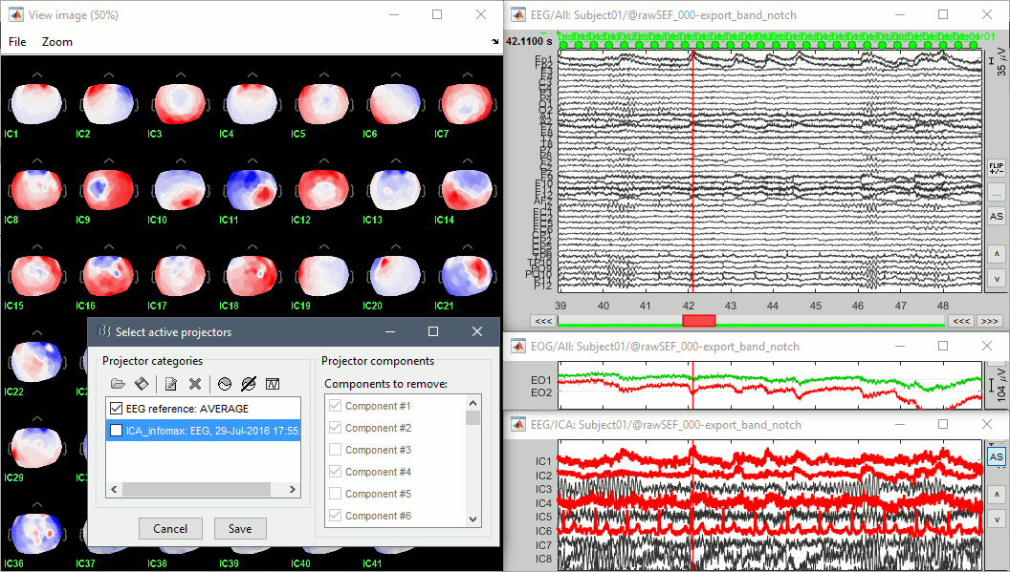Screen dimensions: 1010x572
Task: Click the FLIP +/- button in EEG viewer
Action: point(997,167)
